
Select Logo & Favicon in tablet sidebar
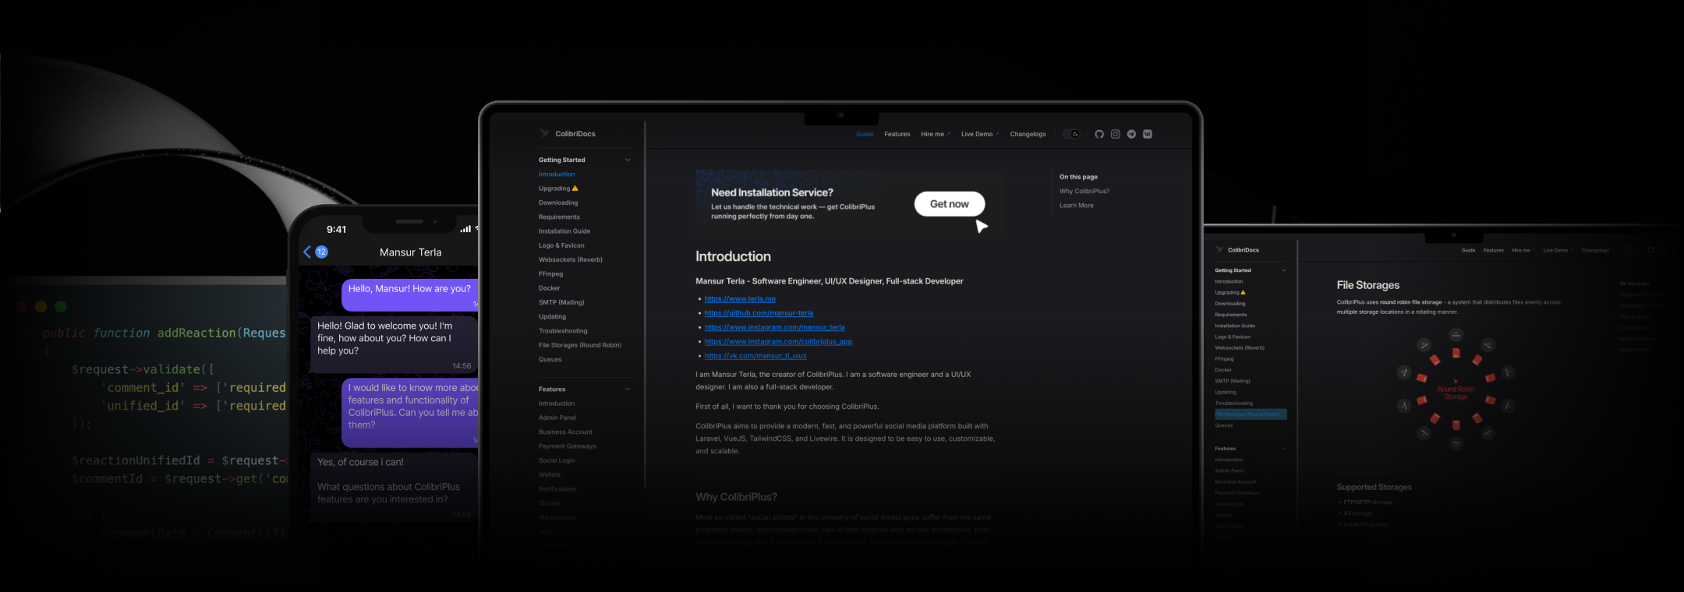pos(561,245)
